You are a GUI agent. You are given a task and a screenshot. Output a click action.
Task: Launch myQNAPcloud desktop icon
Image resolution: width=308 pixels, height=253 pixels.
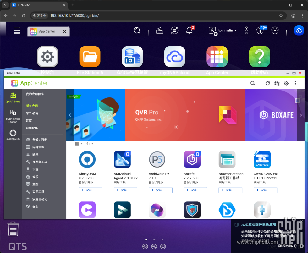[175, 57]
